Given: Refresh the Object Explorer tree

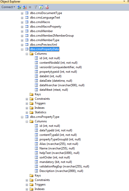Looking at the screenshot, I should [x=41, y=7].
